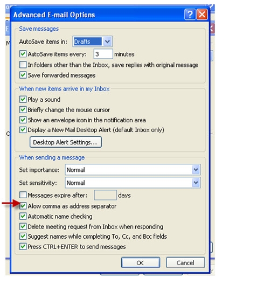
Task: Click the AutoSave minutes input field
Action: click(x=103, y=54)
